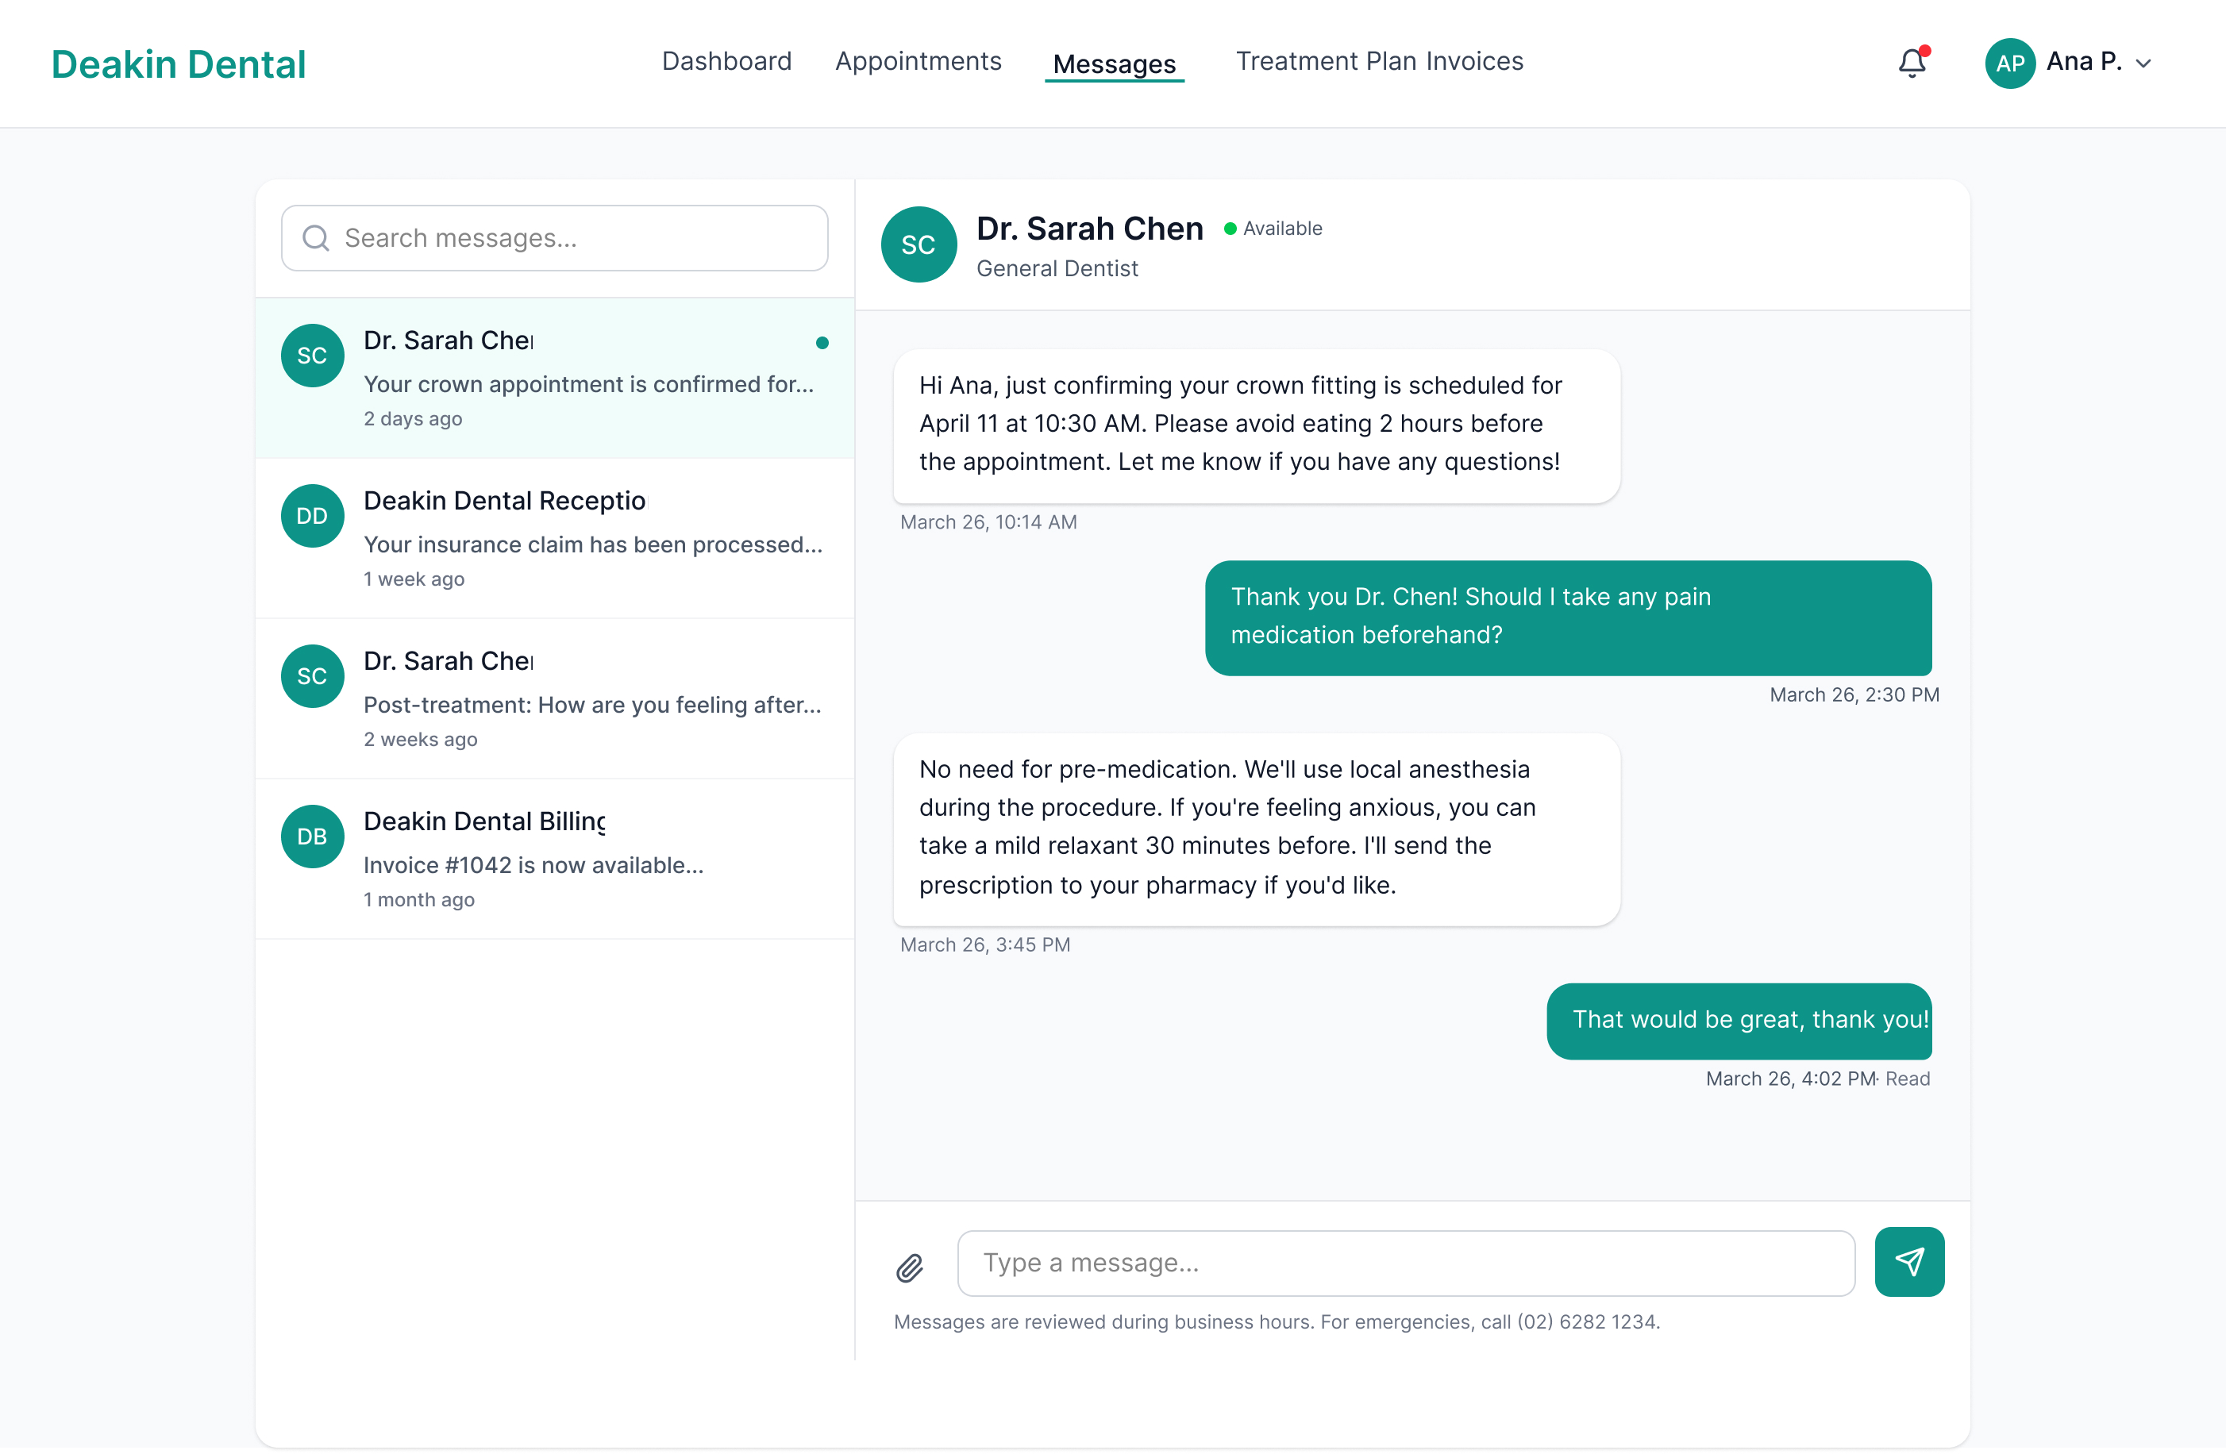Click Dr. Sarah Chen's header avatar

tap(919, 244)
